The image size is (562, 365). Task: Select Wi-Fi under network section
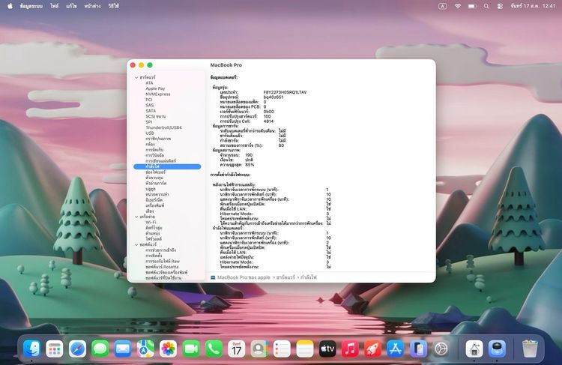(151, 223)
